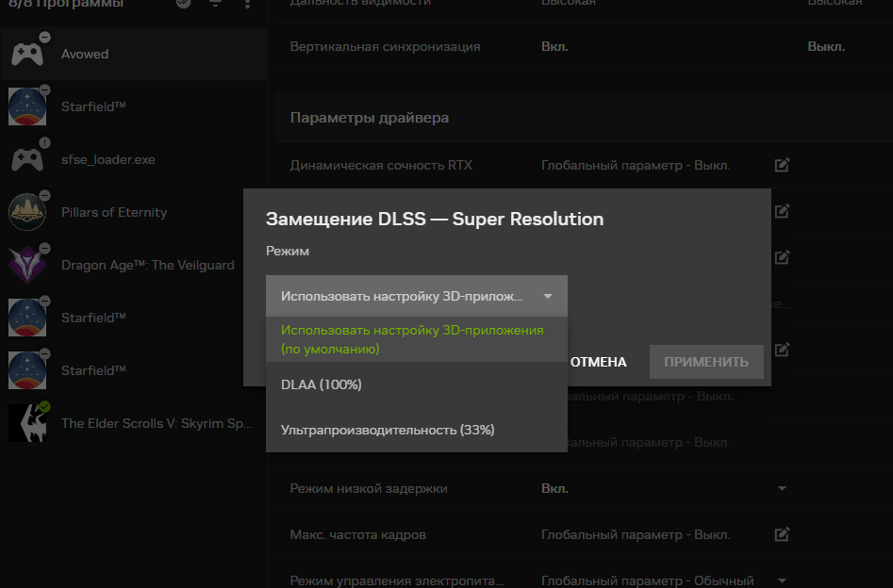893x588 pixels.
Task: Open sfse_loader.exe via its gamepad icon
Action: (27, 159)
